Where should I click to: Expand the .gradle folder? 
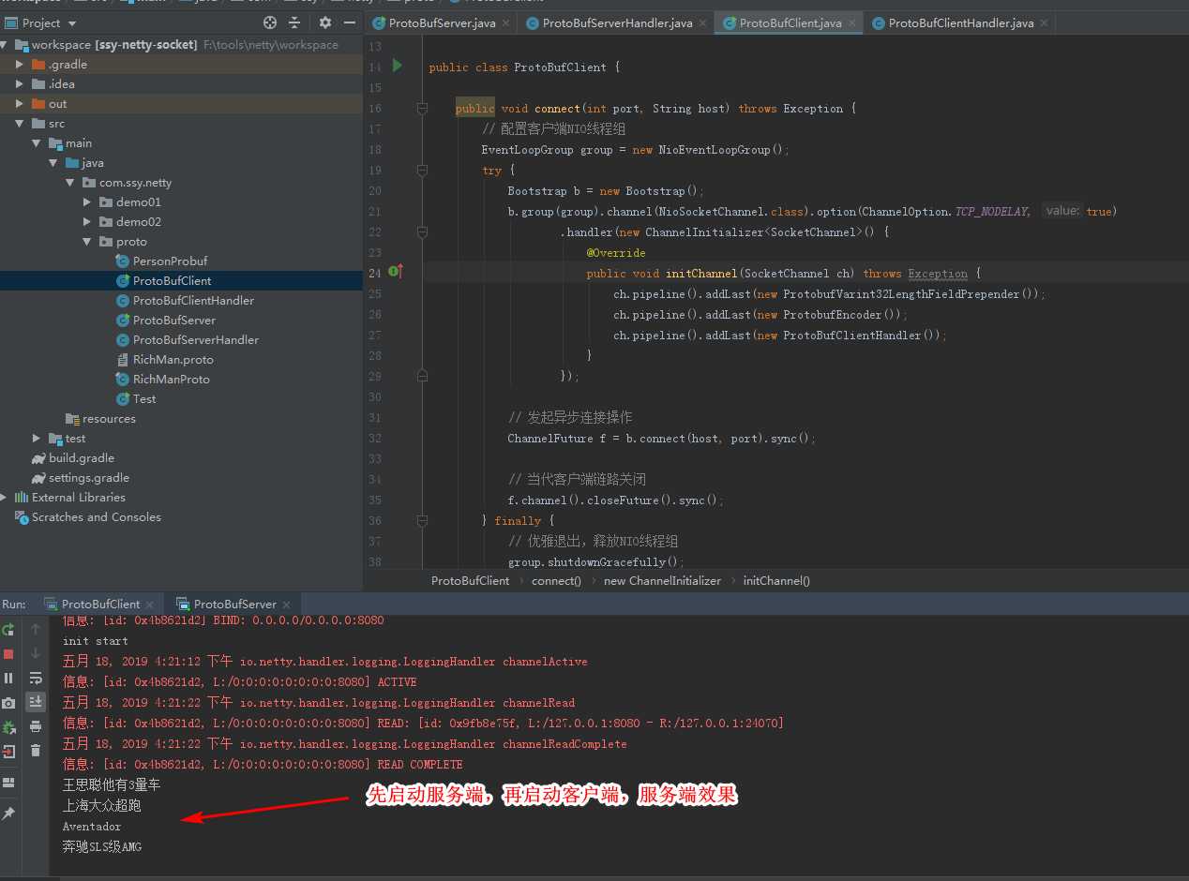click(x=20, y=65)
